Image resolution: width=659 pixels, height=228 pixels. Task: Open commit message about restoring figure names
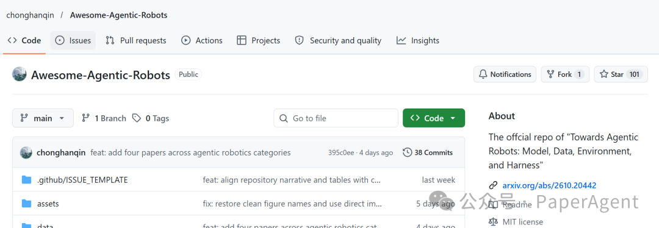pyautogui.click(x=292, y=204)
